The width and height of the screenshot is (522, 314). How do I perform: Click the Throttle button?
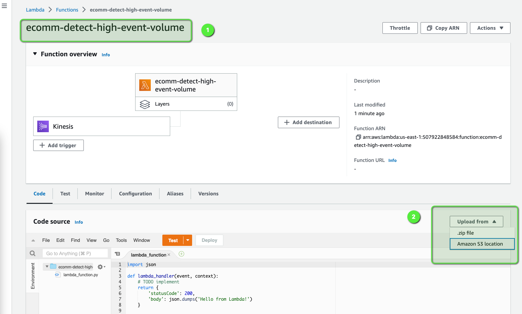coord(400,28)
